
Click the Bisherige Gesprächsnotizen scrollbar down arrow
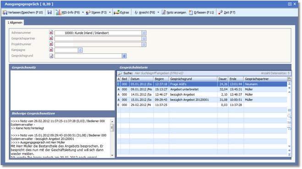tap(112, 155)
